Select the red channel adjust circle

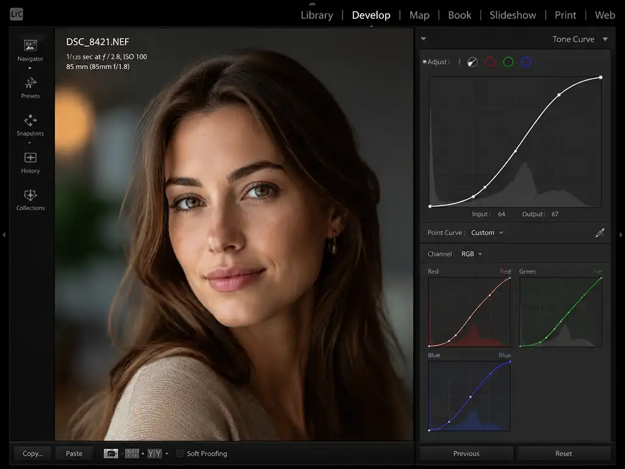pyautogui.click(x=490, y=62)
